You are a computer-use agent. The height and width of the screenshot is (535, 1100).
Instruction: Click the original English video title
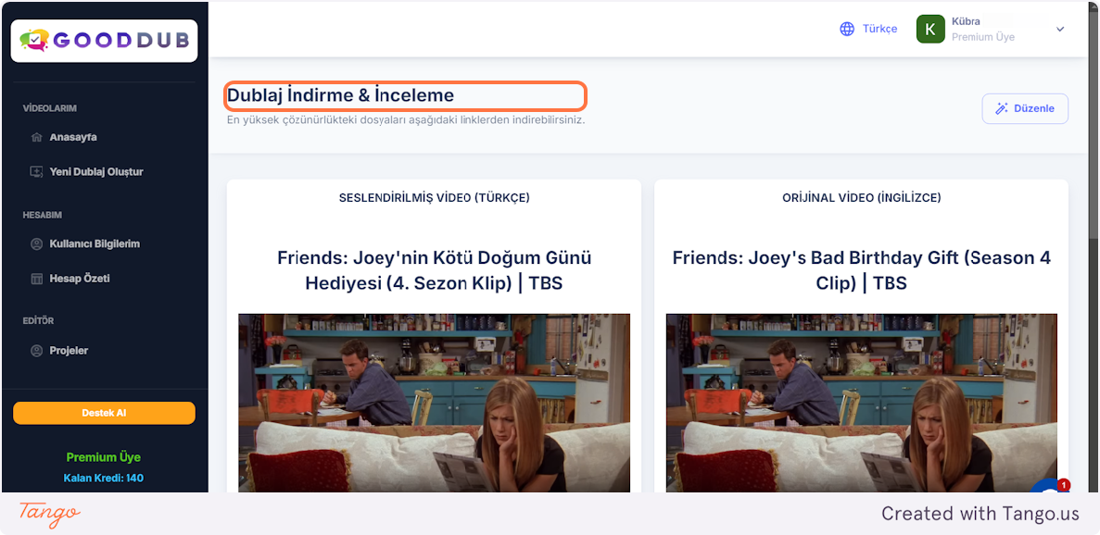pyautogui.click(x=861, y=270)
